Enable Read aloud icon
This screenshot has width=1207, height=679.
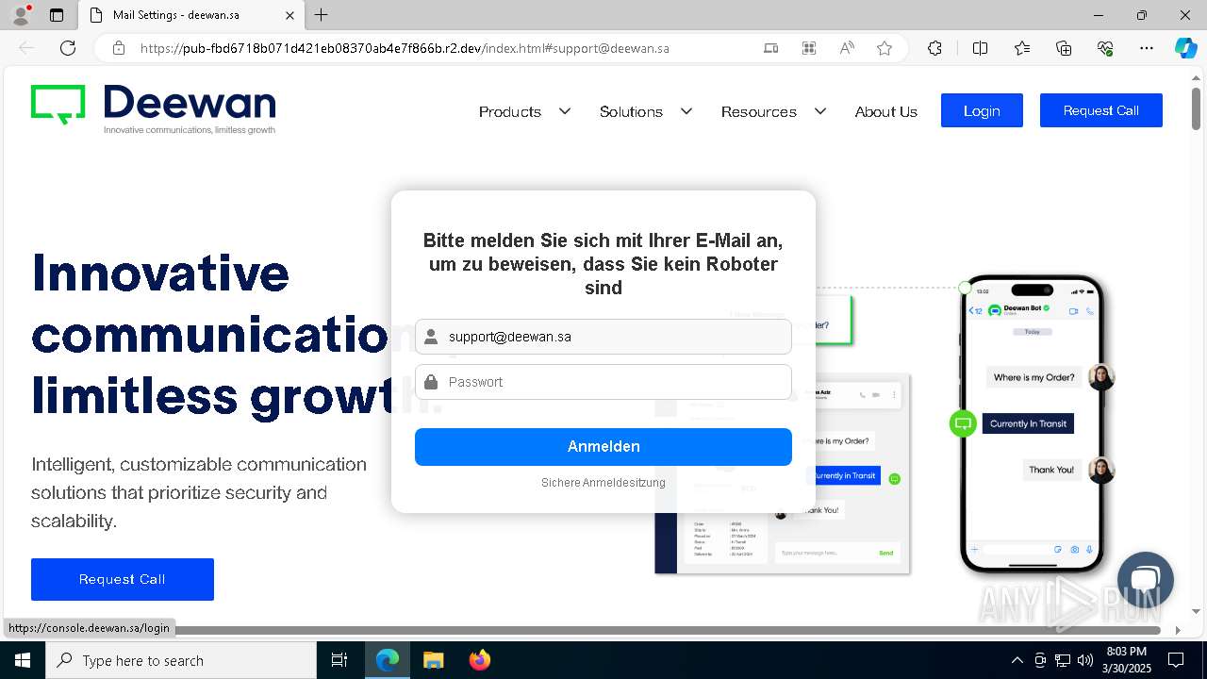[846, 48]
